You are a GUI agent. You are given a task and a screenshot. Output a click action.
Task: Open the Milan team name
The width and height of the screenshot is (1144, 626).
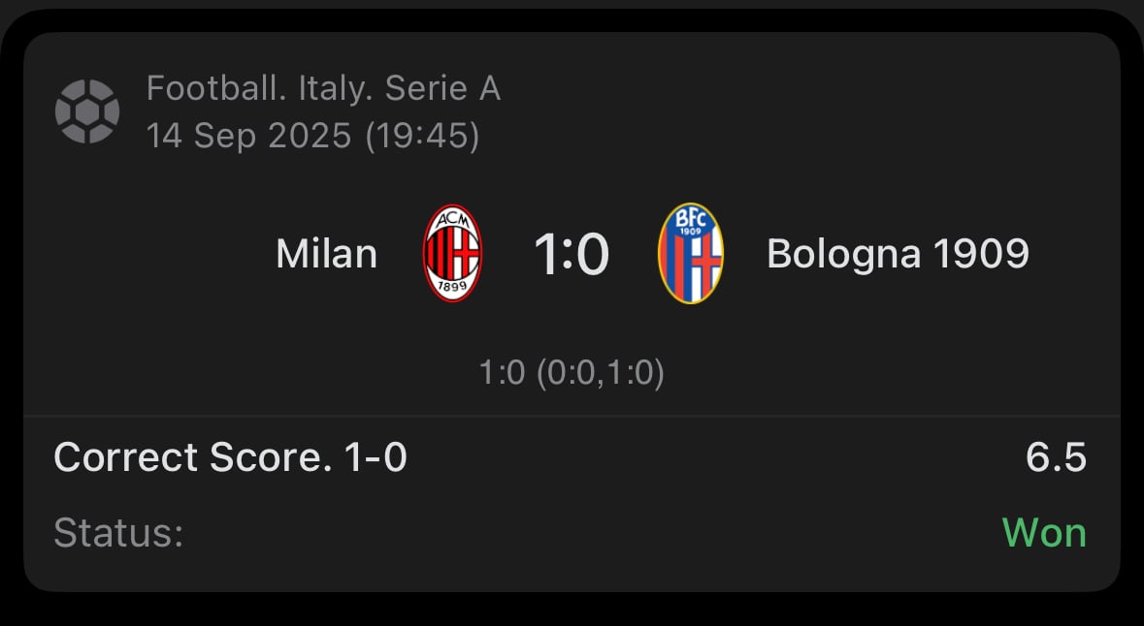click(x=326, y=254)
